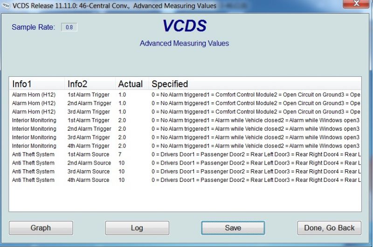Click the Sample Rate value field
This screenshot has width=373, height=247.
(x=69, y=27)
